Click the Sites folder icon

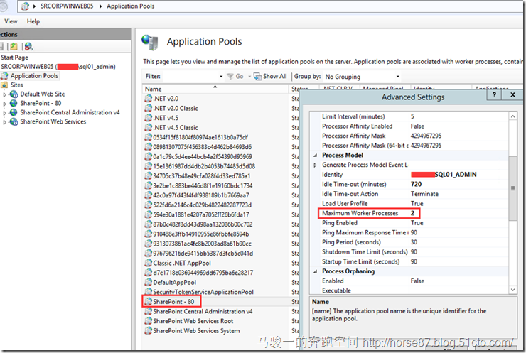click(4, 85)
